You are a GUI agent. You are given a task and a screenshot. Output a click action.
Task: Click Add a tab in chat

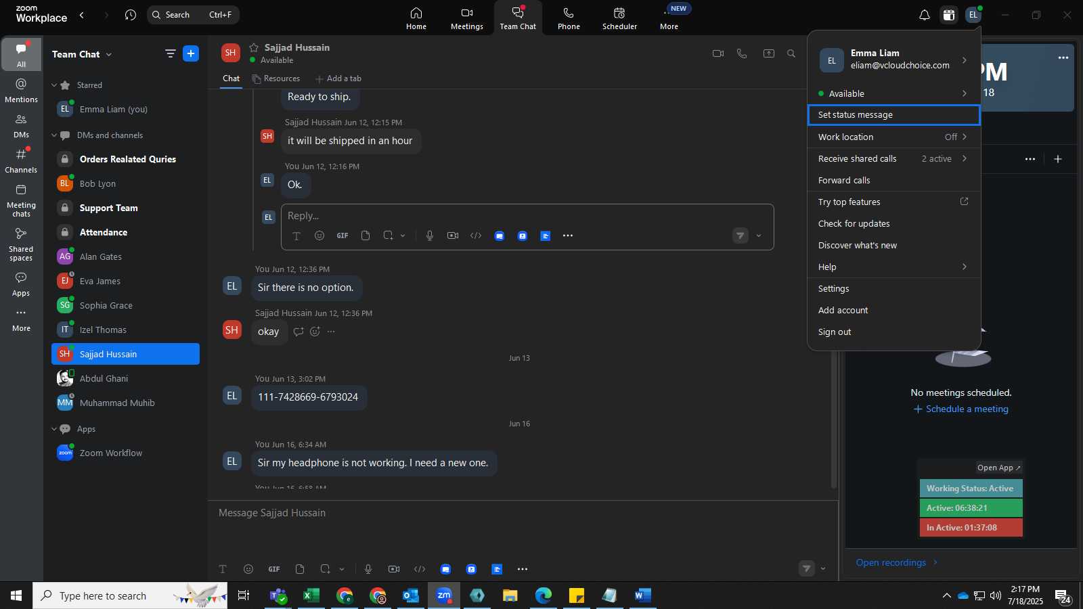pyautogui.click(x=338, y=78)
